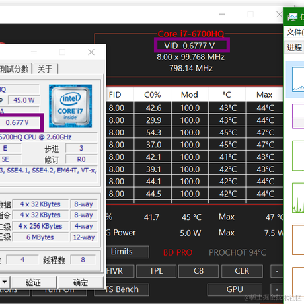Click the PROCHOT 94°C text

(237, 252)
